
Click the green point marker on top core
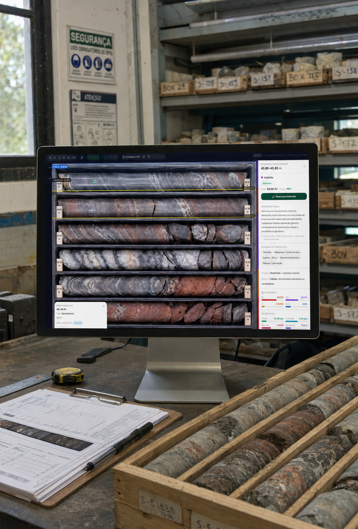pos(95,181)
